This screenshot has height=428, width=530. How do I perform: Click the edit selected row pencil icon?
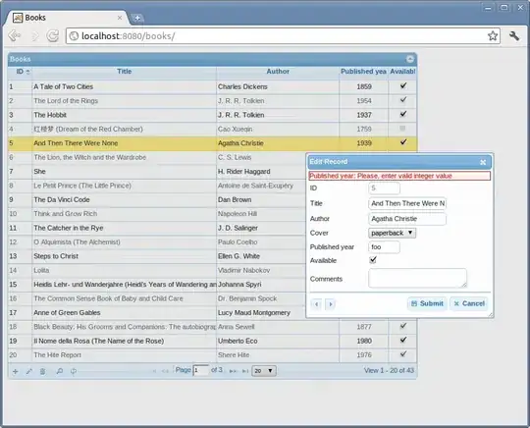(29, 371)
